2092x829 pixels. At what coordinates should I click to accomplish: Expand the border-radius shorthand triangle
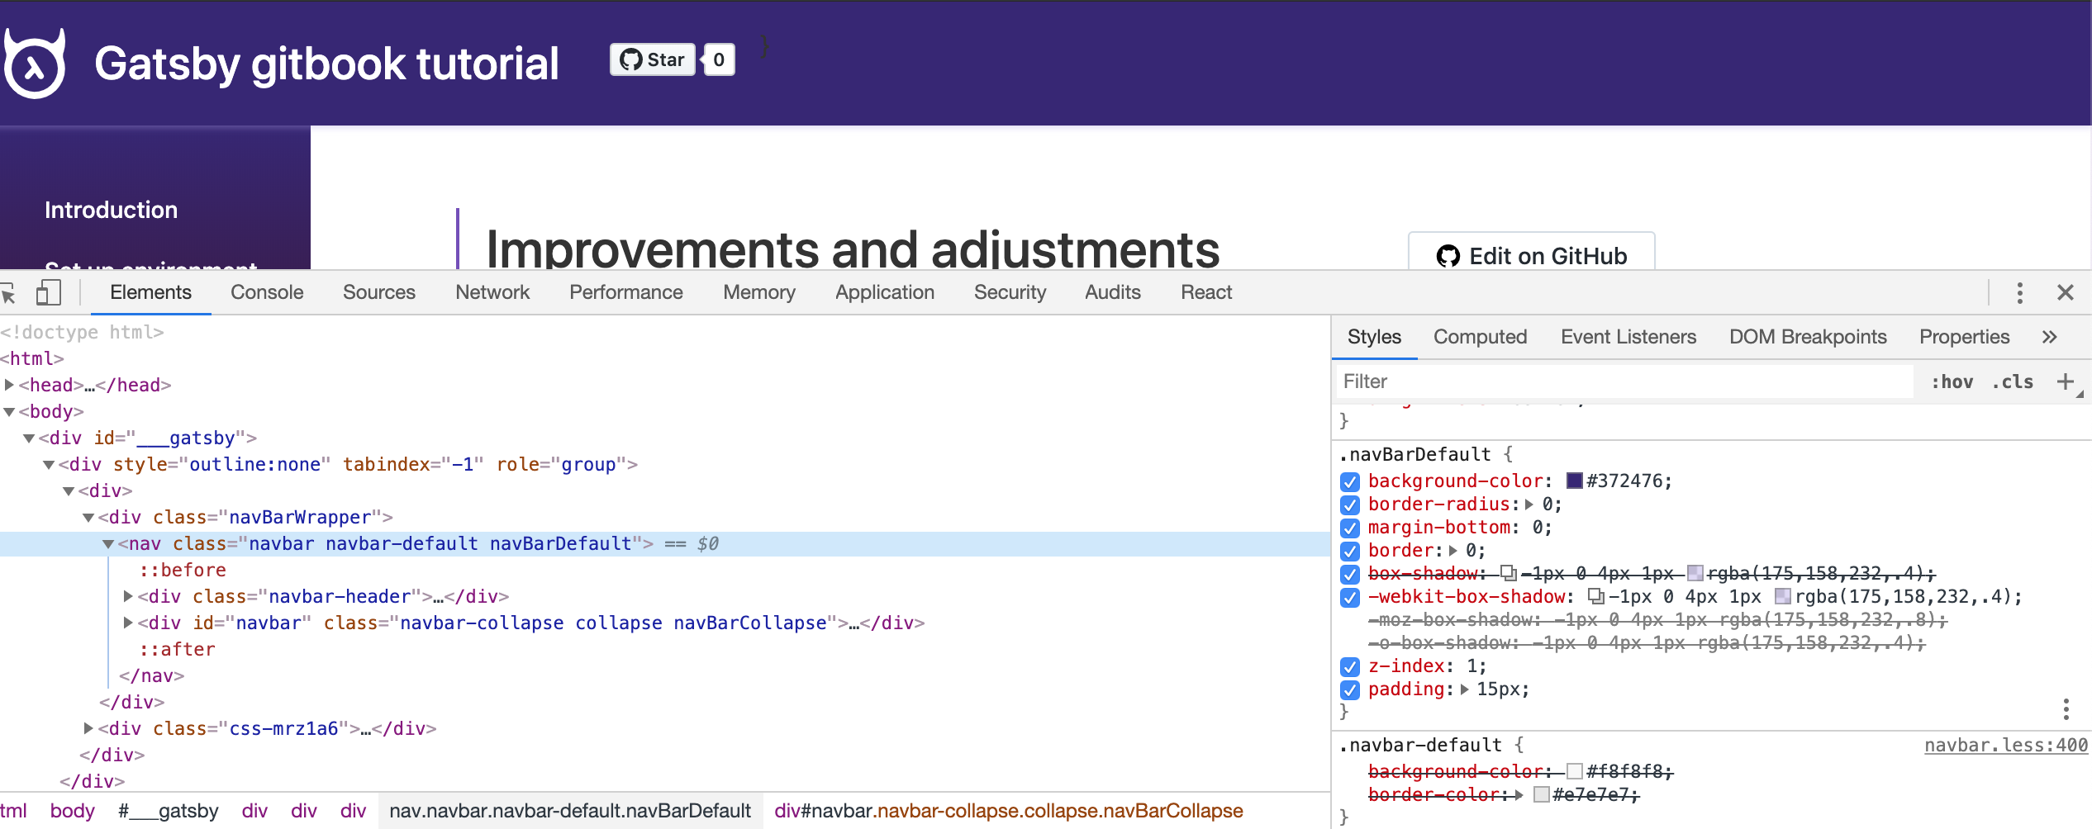pyautogui.click(x=1529, y=504)
